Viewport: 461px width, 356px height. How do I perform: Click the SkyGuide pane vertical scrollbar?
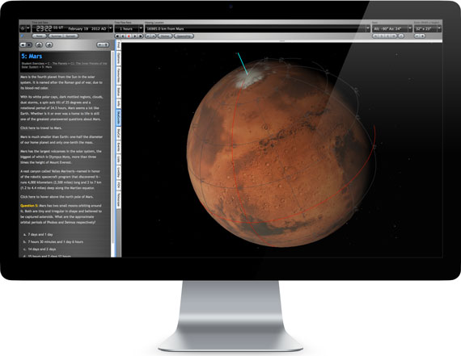(x=112, y=147)
